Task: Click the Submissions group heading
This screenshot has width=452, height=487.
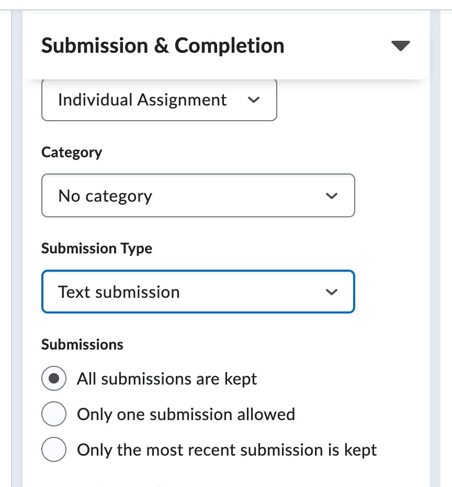Action: [x=82, y=344]
